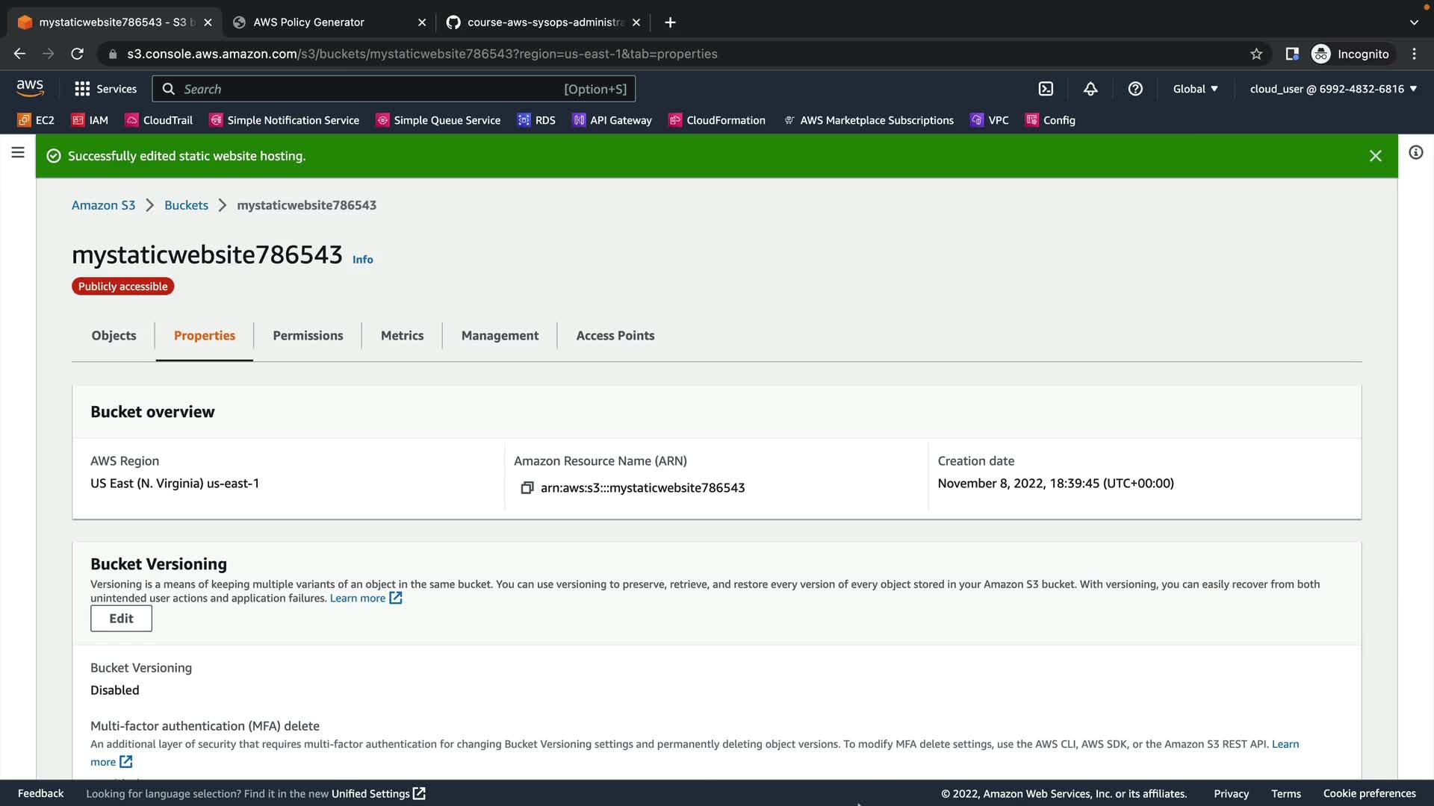Open AWS CloudShell icon in top bar
Image resolution: width=1434 pixels, height=806 pixels.
pyautogui.click(x=1046, y=89)
